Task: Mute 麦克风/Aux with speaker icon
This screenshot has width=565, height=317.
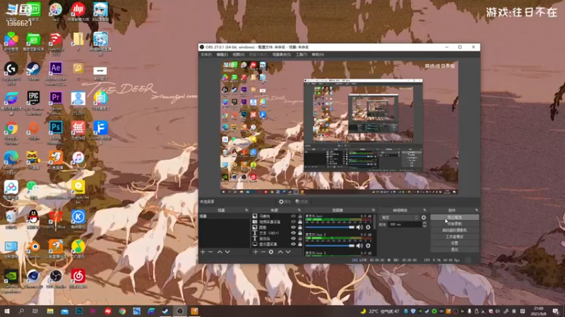Action: click(359, 227)
